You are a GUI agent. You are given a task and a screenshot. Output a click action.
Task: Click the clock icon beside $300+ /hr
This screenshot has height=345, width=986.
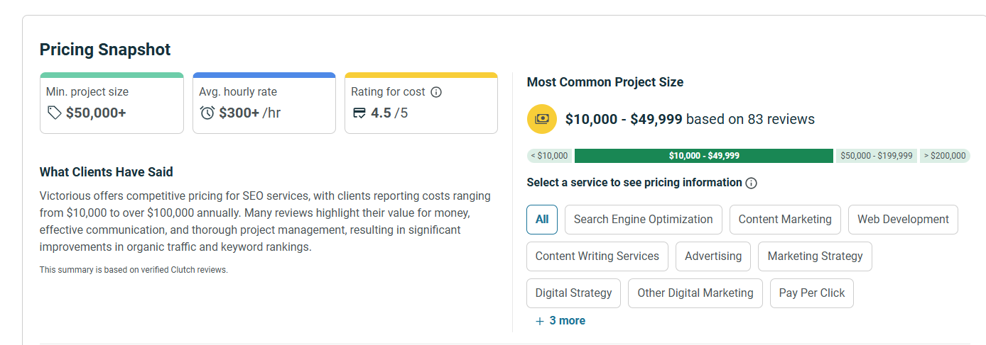[207, 113]
